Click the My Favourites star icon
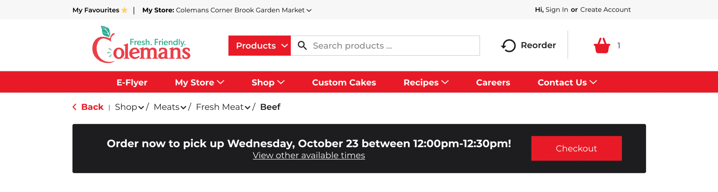This screenshot has width=718, height=192. (125, 10)
